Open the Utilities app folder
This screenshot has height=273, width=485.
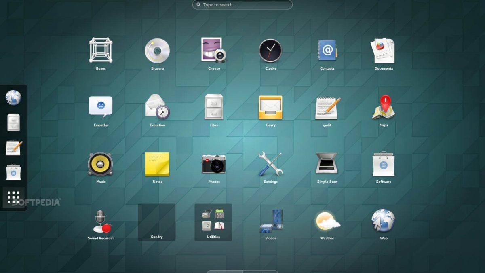213,222
